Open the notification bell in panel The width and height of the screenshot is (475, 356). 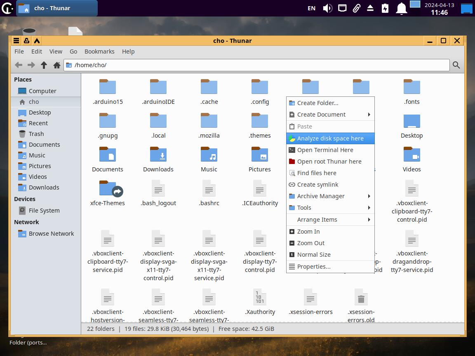[x=401, y=8]
